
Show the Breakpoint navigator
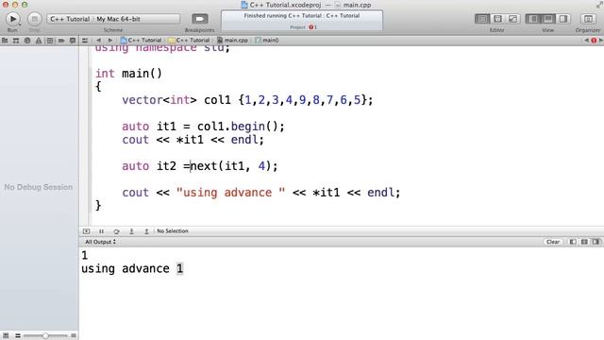[61, 40]
